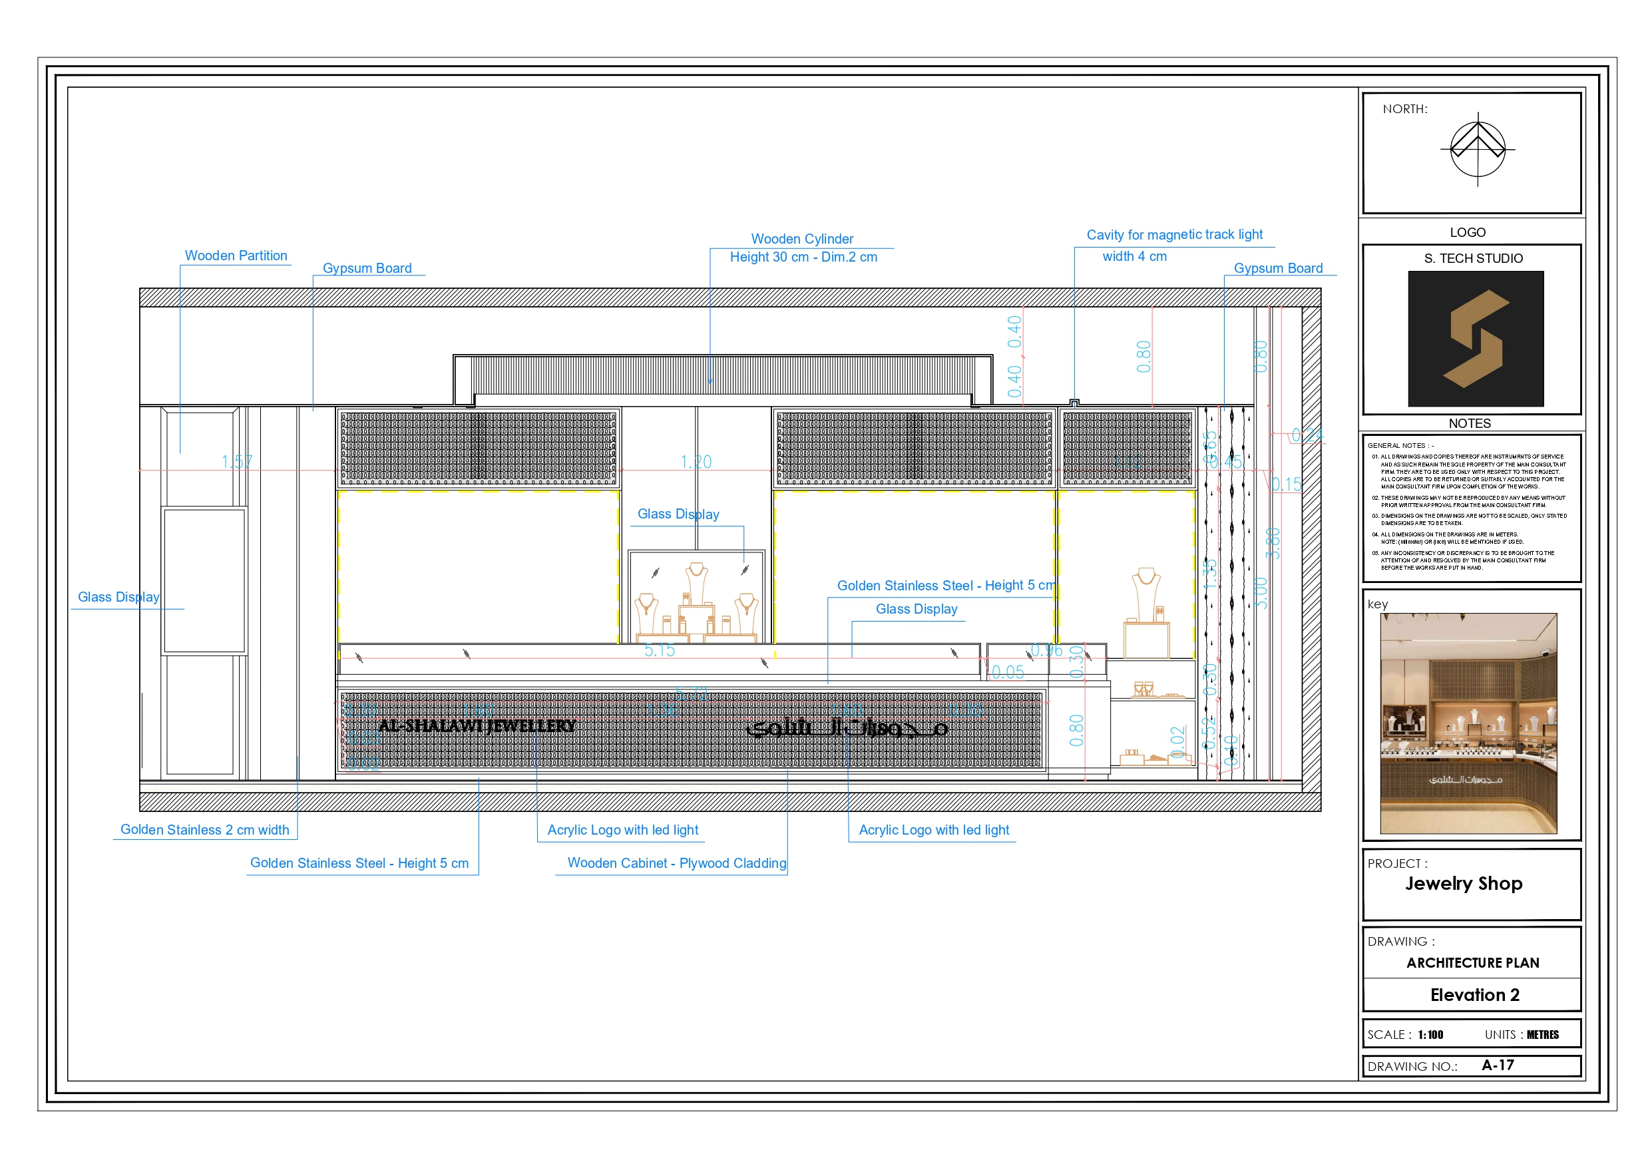This screenshot has height=1168, width=1652.
Task: Click Acrylic Logo label under the English sign
Action: [622, 830]
